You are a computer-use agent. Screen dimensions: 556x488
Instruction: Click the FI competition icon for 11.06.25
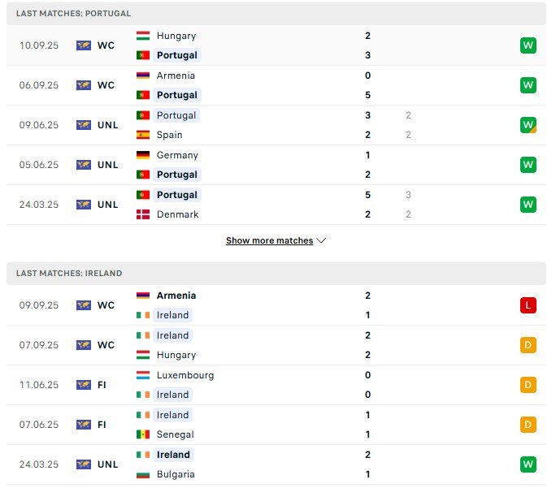(84, 385)
